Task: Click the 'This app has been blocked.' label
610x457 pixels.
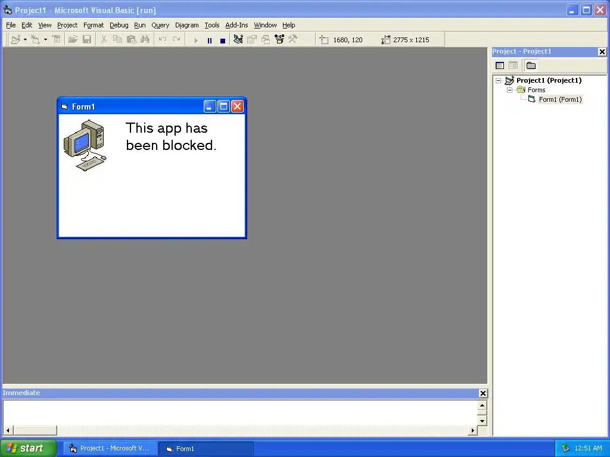Action: coord(170,136)
